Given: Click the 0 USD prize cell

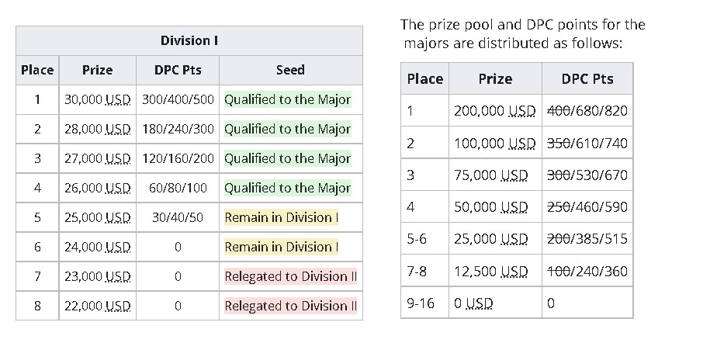Looking at the screenshot, I should tap(495, 303).
